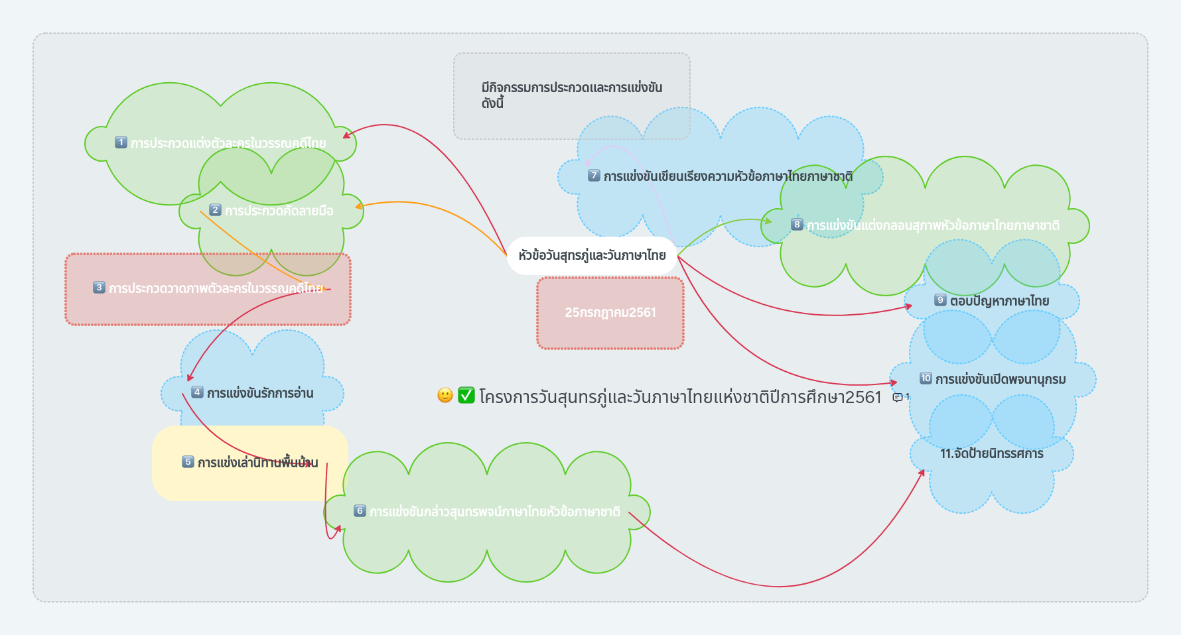
Task: Select the number 5 badge icon
Action: 188,462
